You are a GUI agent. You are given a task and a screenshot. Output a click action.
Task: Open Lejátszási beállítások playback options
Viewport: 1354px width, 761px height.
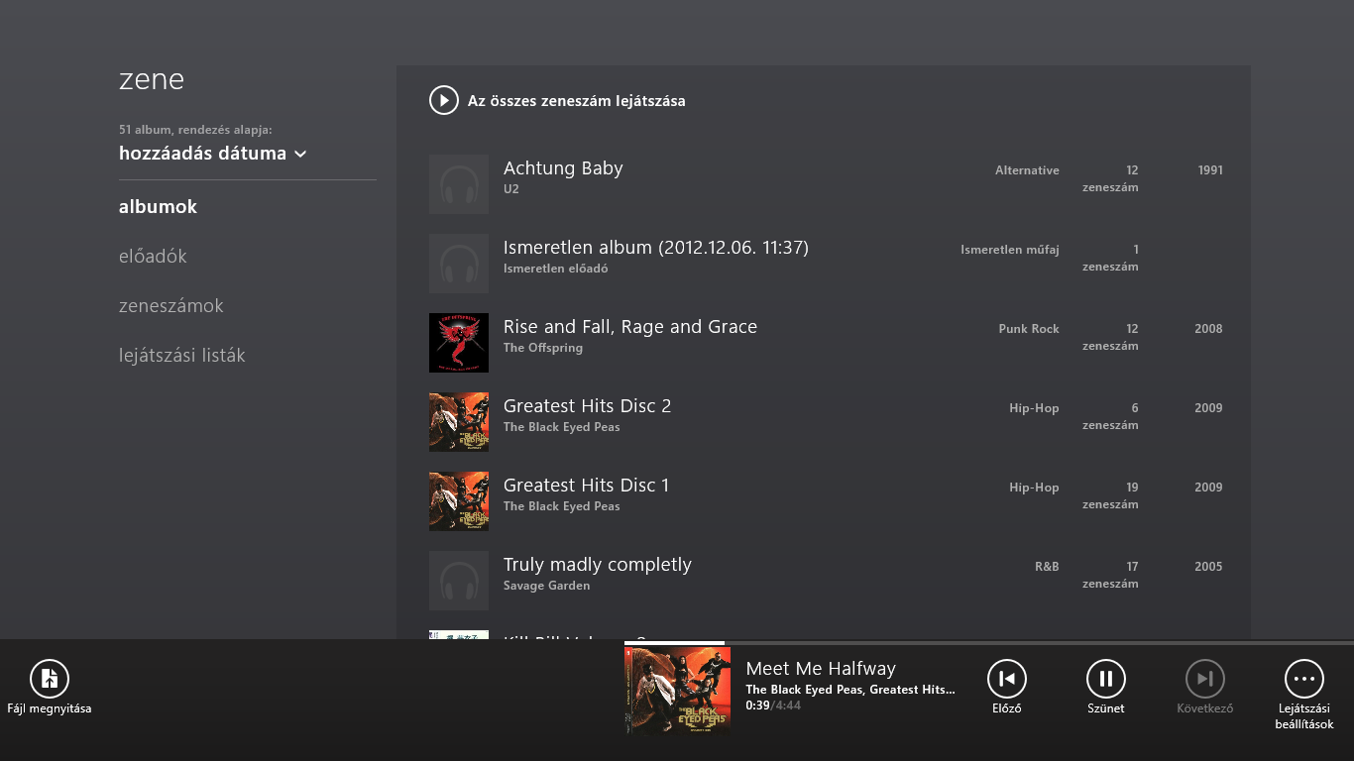point(1303,679)
